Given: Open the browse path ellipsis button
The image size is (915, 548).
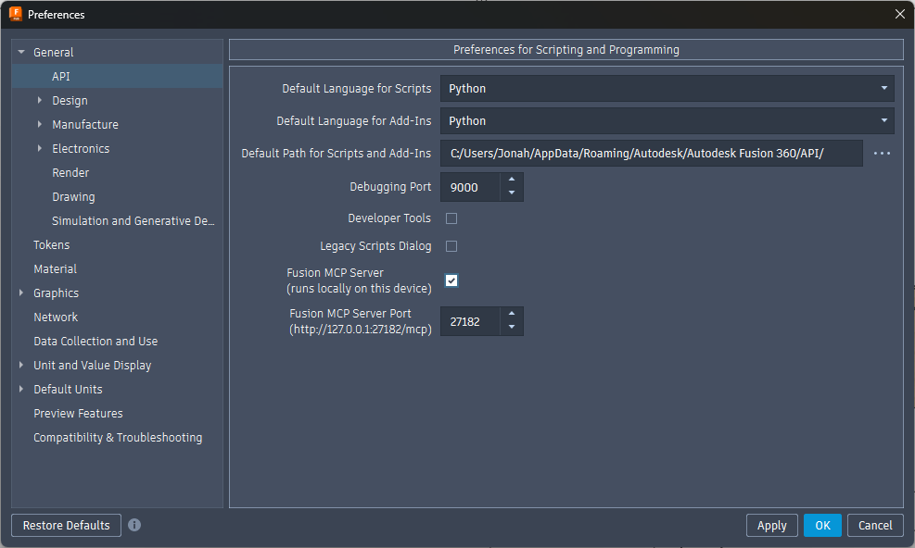Looking at the screenshot, I should coord(882,154).
